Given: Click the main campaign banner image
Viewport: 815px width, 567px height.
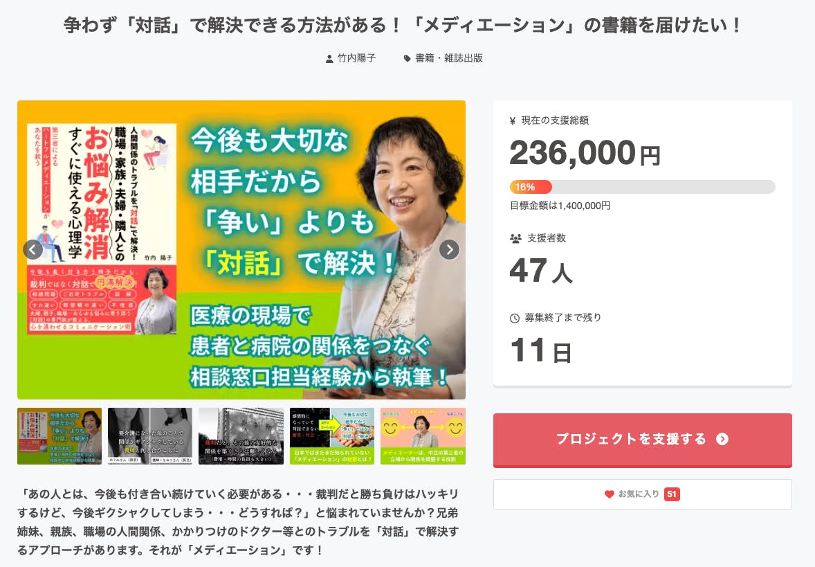Looking at the screenshot, I should click(x=241, y=250).
